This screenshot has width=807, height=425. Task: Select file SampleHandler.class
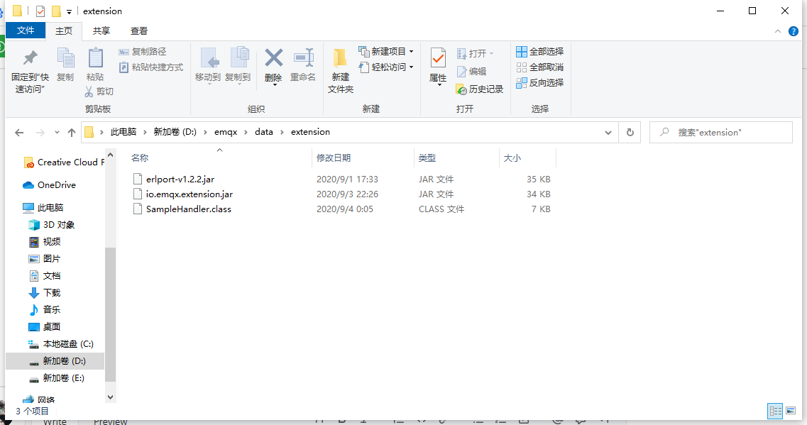[188, 209]
